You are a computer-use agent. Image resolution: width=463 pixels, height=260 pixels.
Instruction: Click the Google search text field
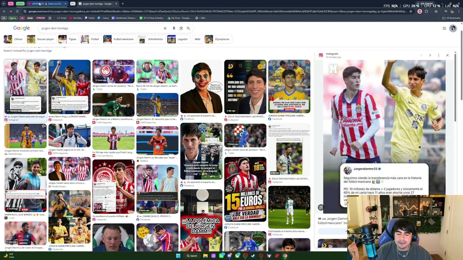point(101,28)
